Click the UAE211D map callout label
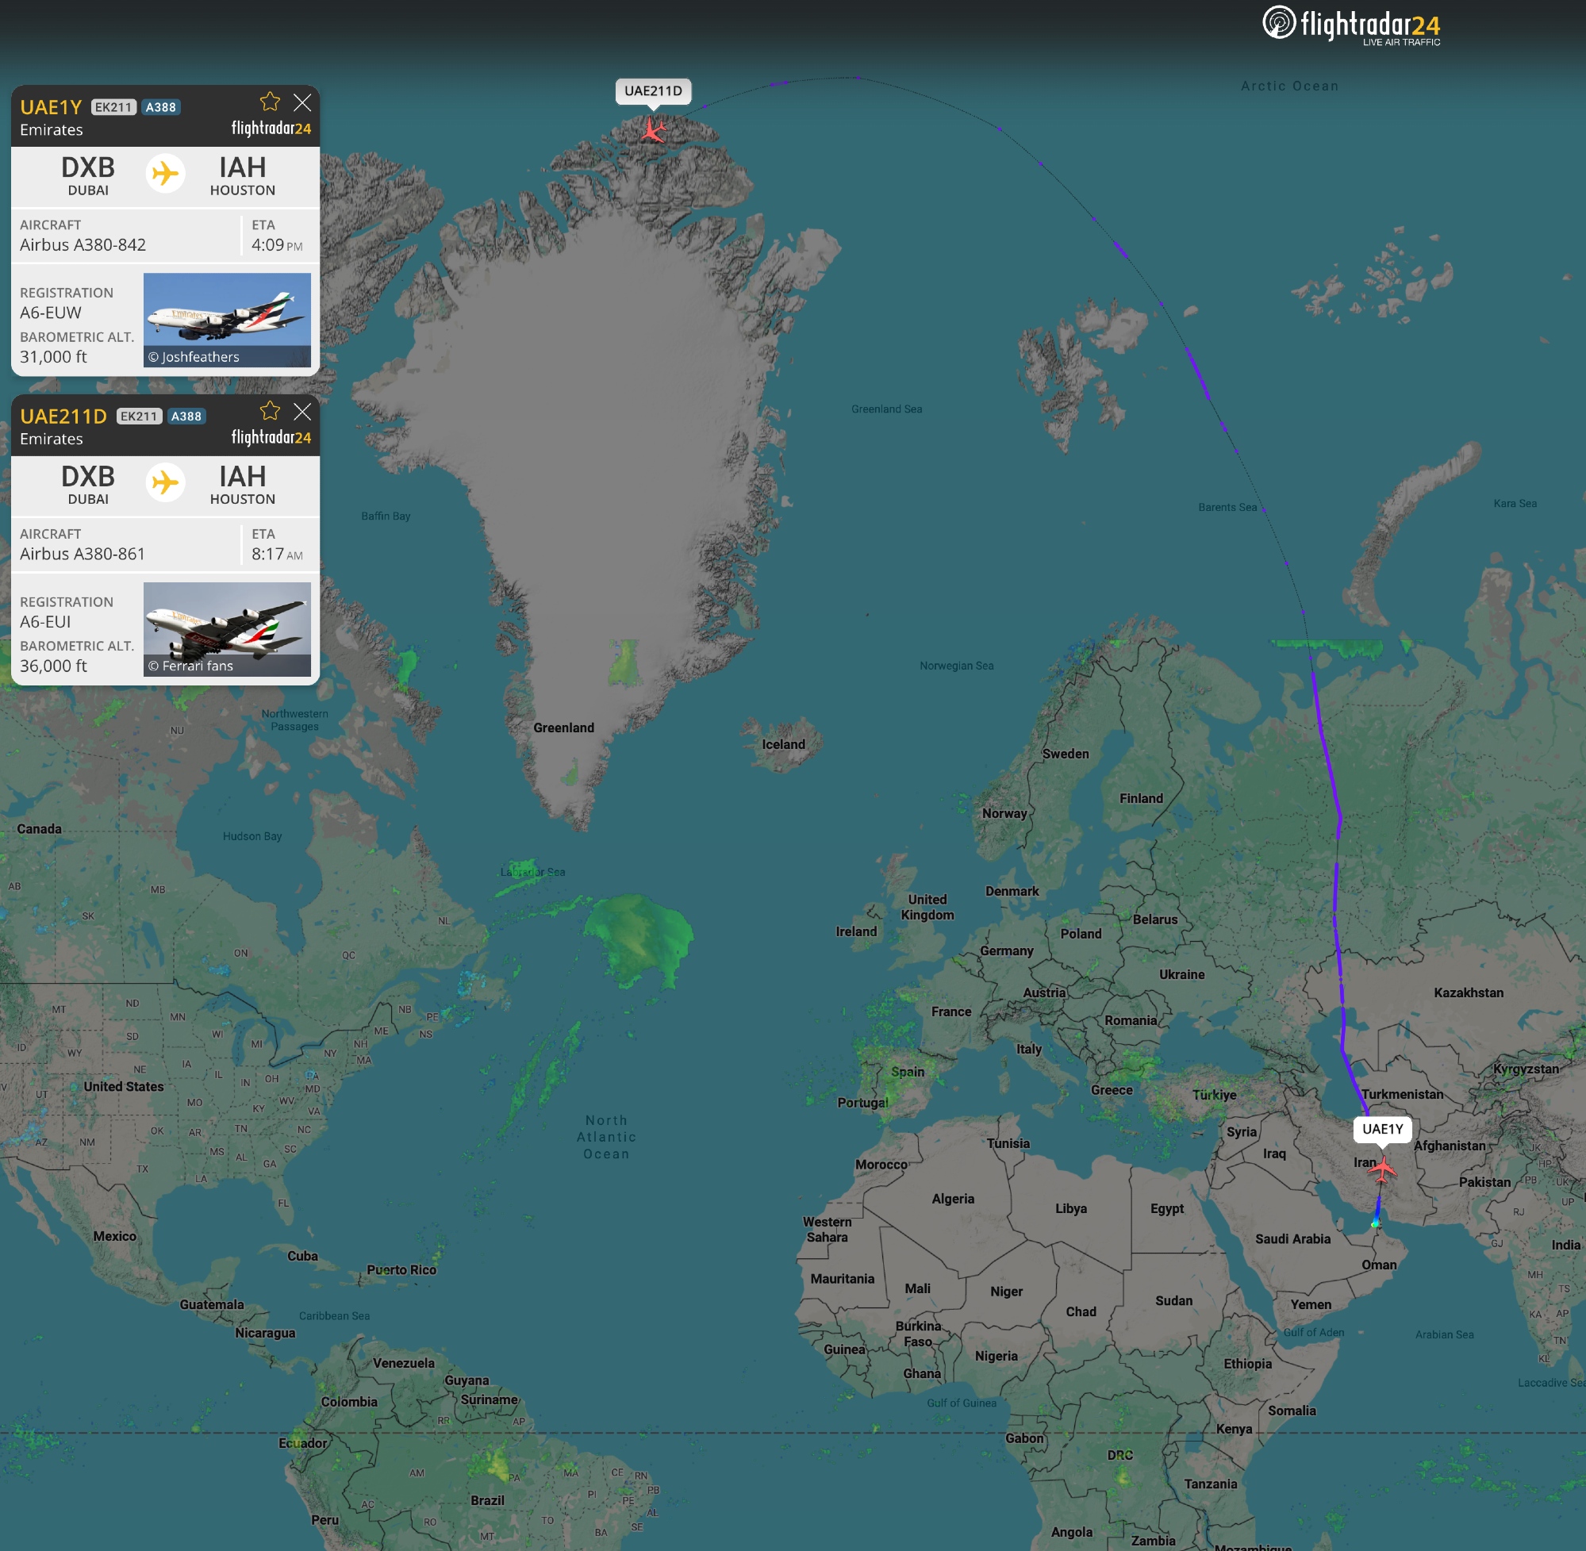Image resolution: width=1586 pixels, height=1551 pixels. (x=652, y=91)
